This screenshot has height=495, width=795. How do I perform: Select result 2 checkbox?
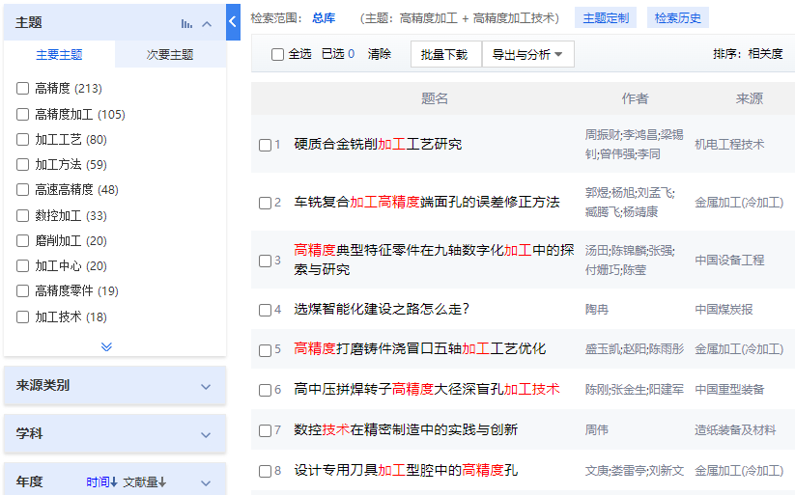click(266, 204)
